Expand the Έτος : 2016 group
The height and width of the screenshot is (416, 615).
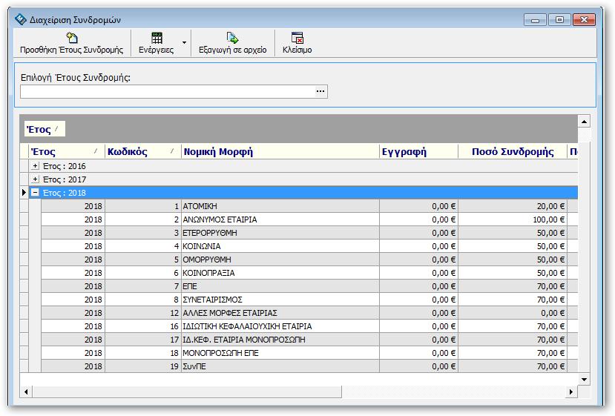point(36,166)
